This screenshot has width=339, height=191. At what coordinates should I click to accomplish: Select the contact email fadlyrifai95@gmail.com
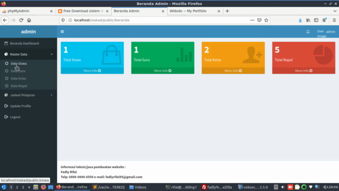(x=124, y=177)
